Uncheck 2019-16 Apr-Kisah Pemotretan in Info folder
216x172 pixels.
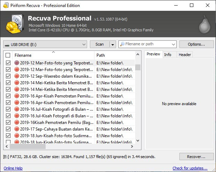8,102
